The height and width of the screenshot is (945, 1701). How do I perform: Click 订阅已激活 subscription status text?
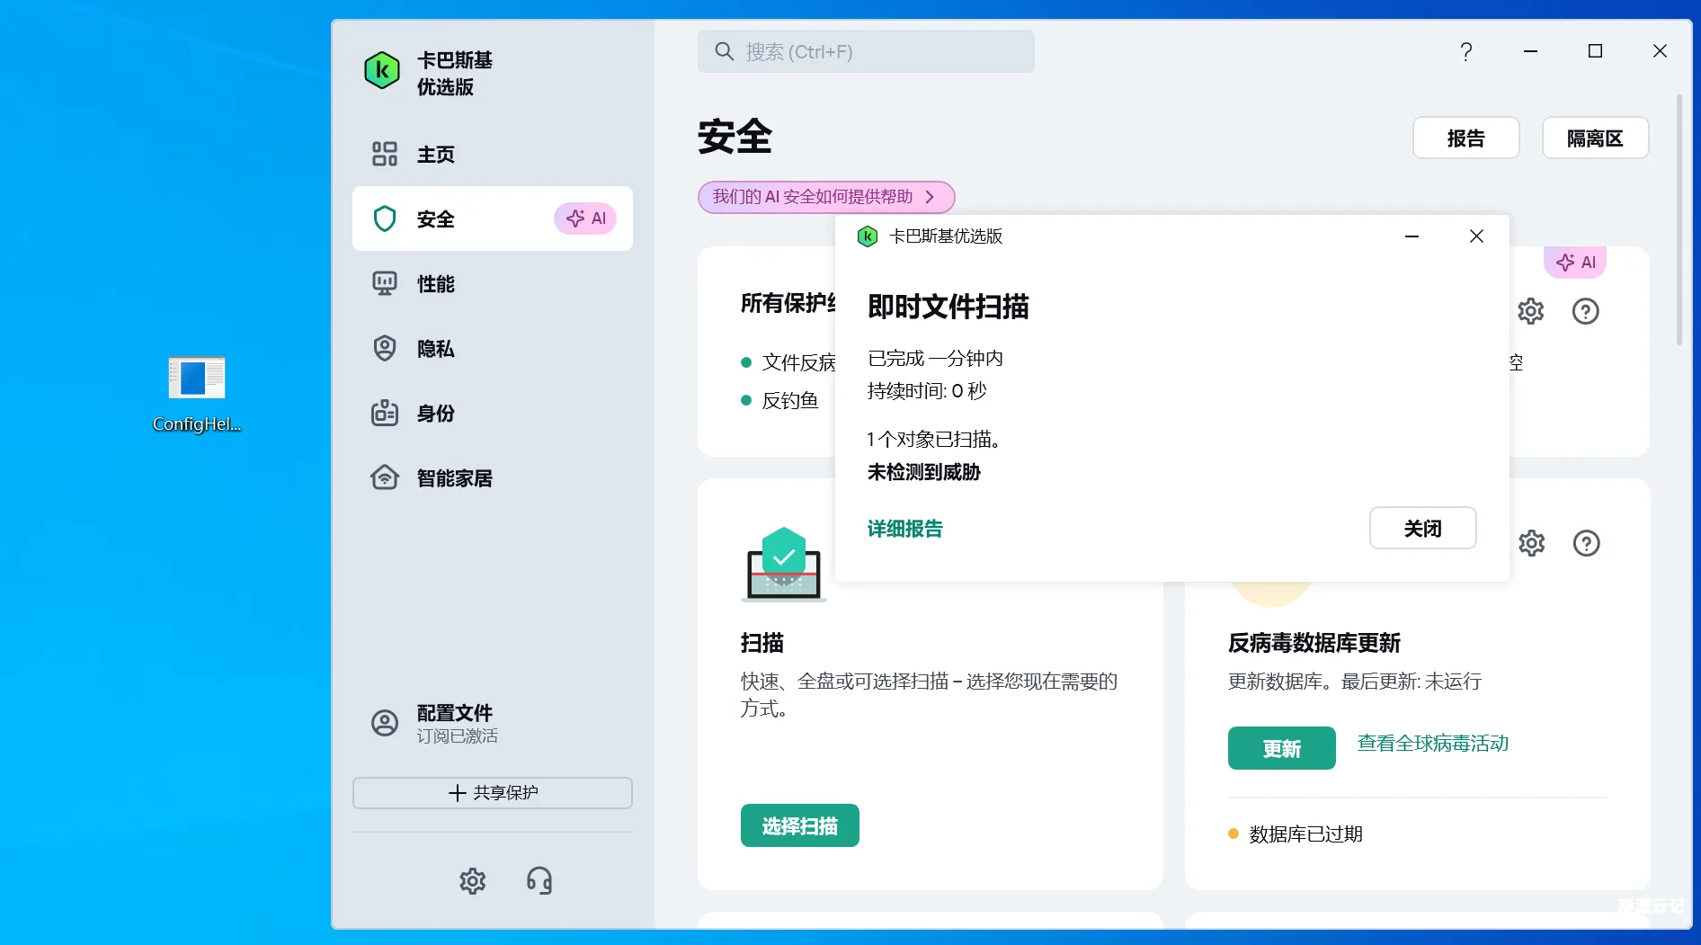457,735
